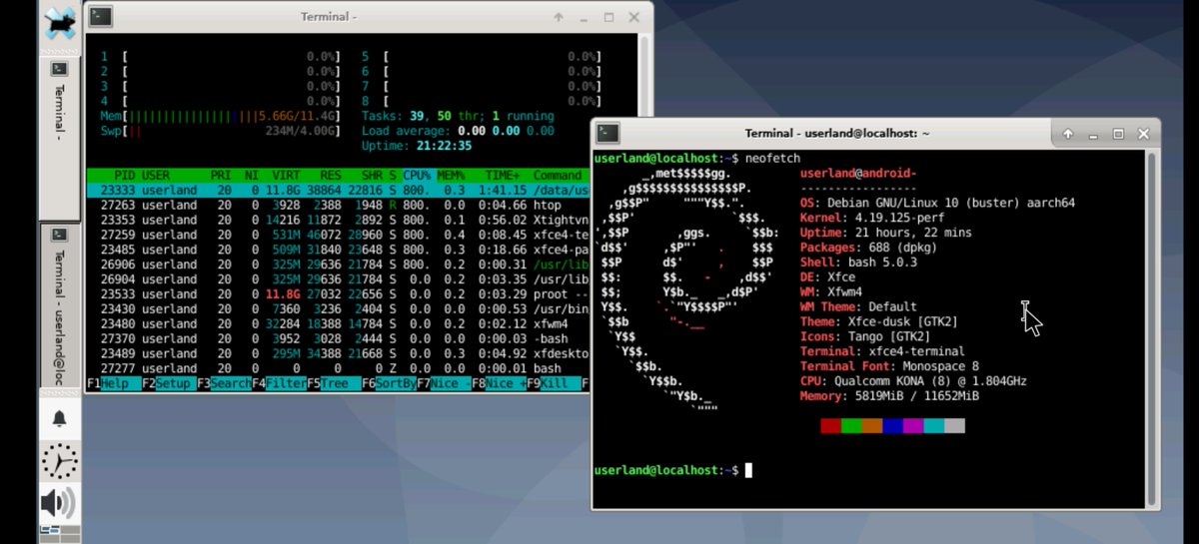This screenshot has height=544, width=1199.
Task: Click the magenta neofetch color block
Action: coord(913,426)
